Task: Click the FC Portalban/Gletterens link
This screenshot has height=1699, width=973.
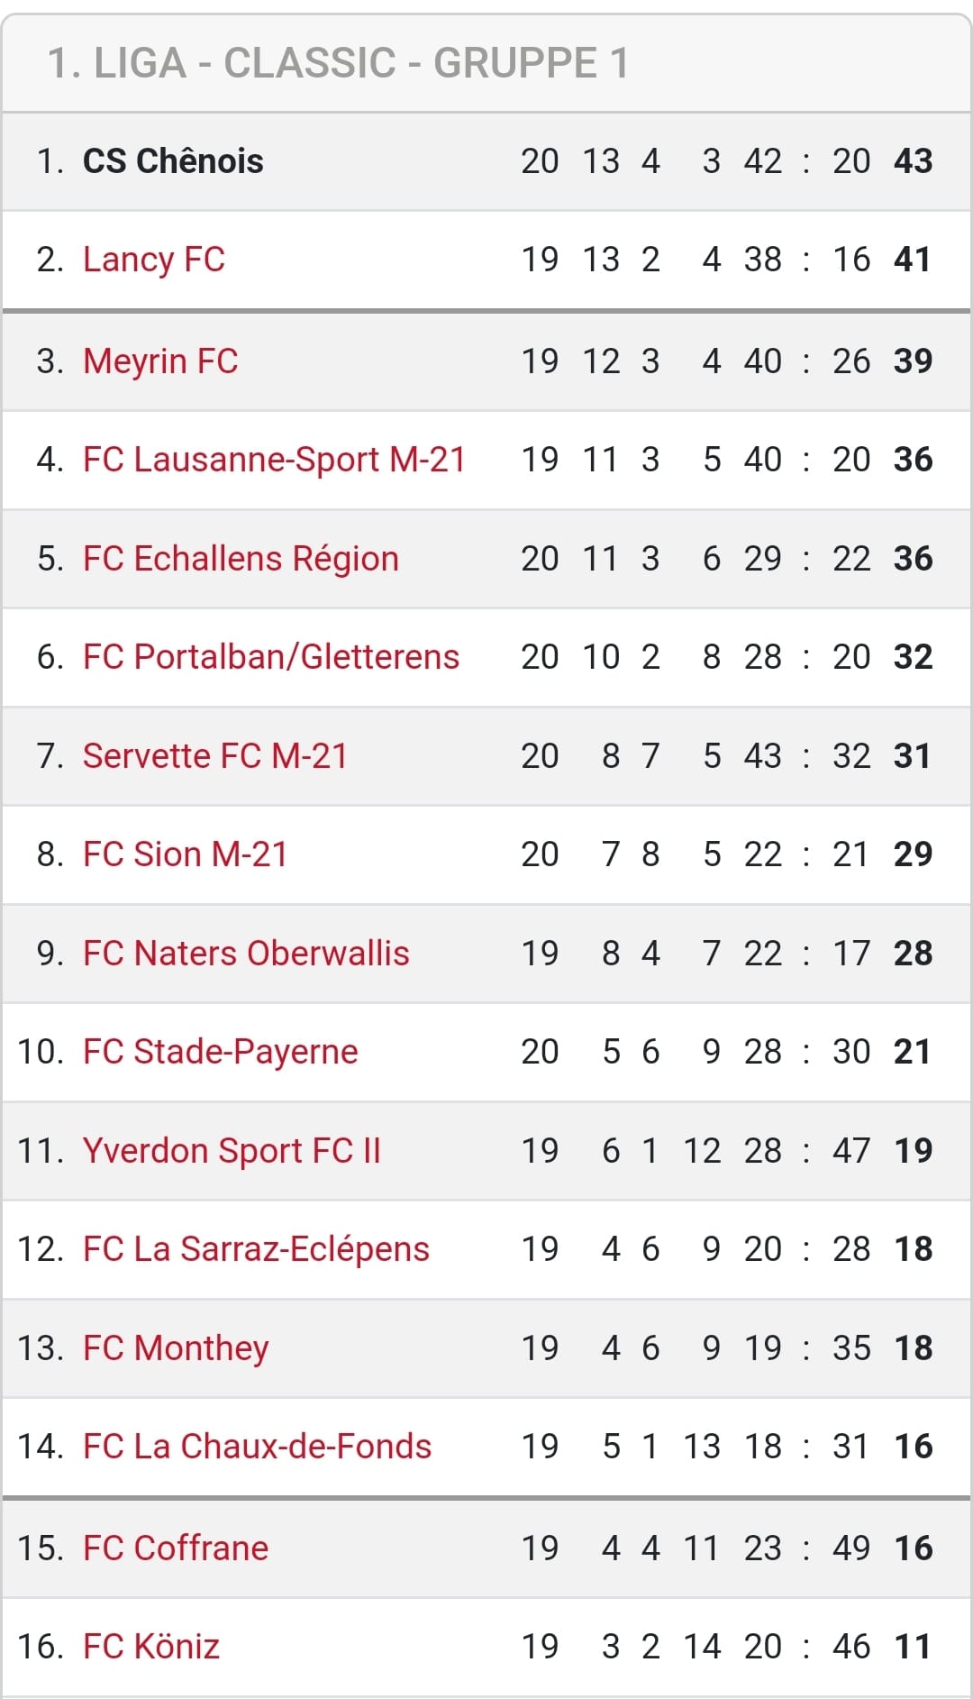Action: click(x=271, y=657)
